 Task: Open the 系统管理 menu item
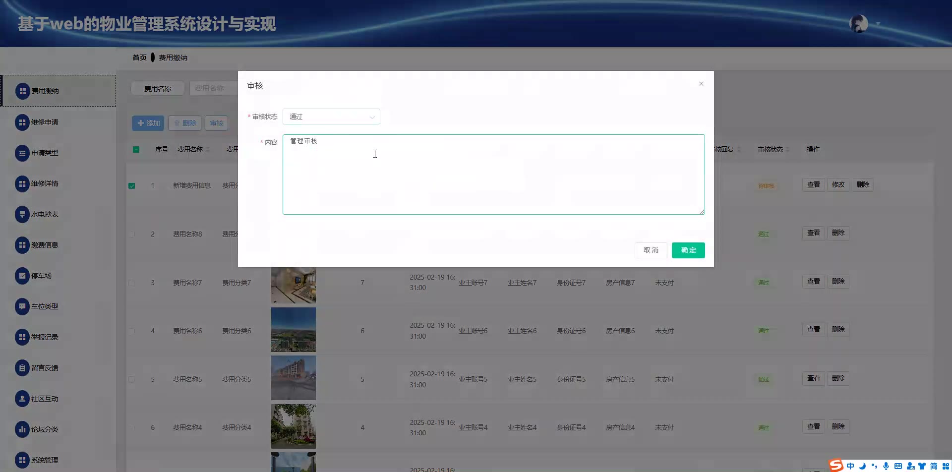[x=45, y=460]
